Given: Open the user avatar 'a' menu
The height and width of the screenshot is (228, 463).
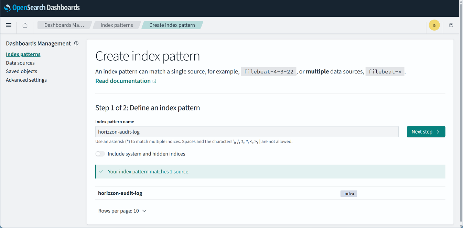Looking at the screenshot, I should coord(434,25).
